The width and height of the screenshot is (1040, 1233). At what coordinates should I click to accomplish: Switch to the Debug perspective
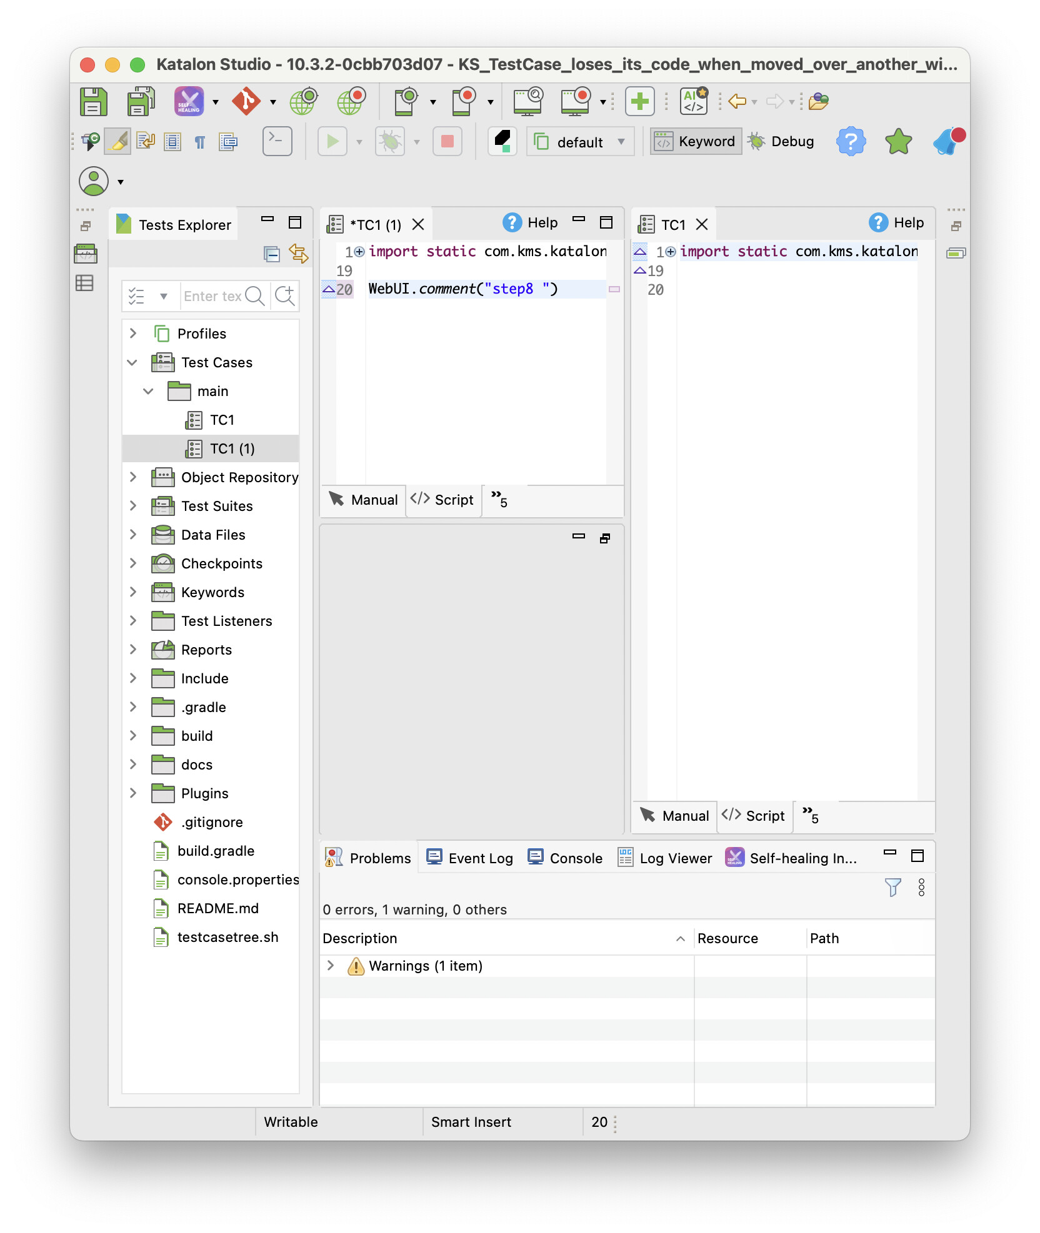[782, 142]
